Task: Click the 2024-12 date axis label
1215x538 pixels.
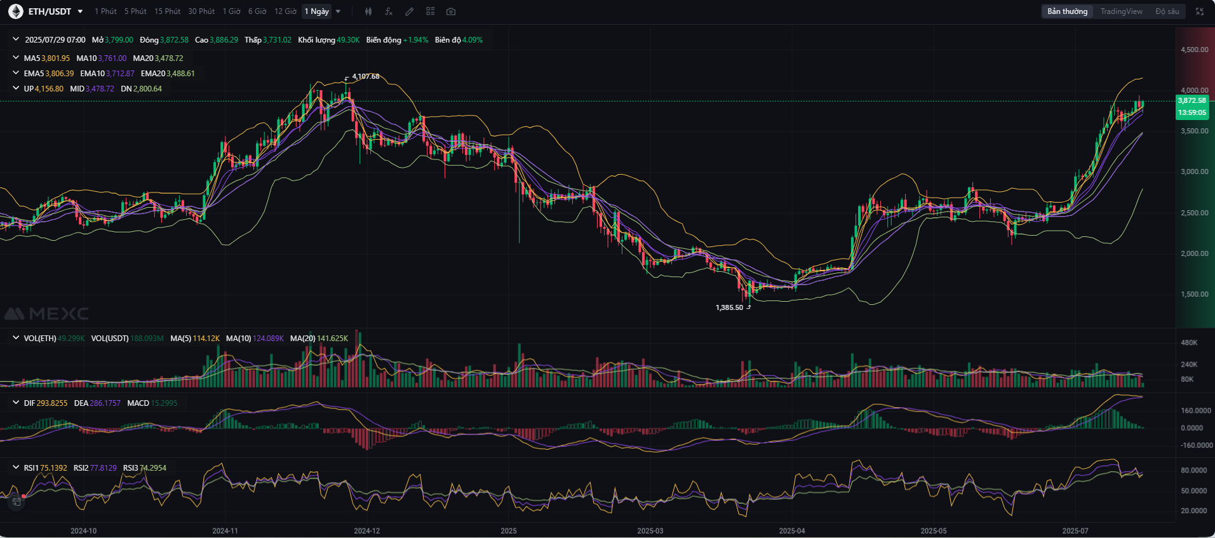Action: (366, 531)
